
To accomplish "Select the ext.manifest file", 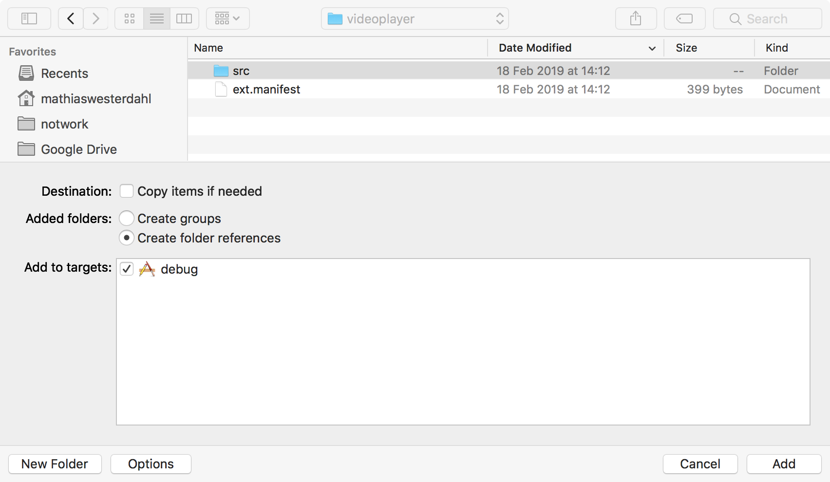I will point(266,90).
